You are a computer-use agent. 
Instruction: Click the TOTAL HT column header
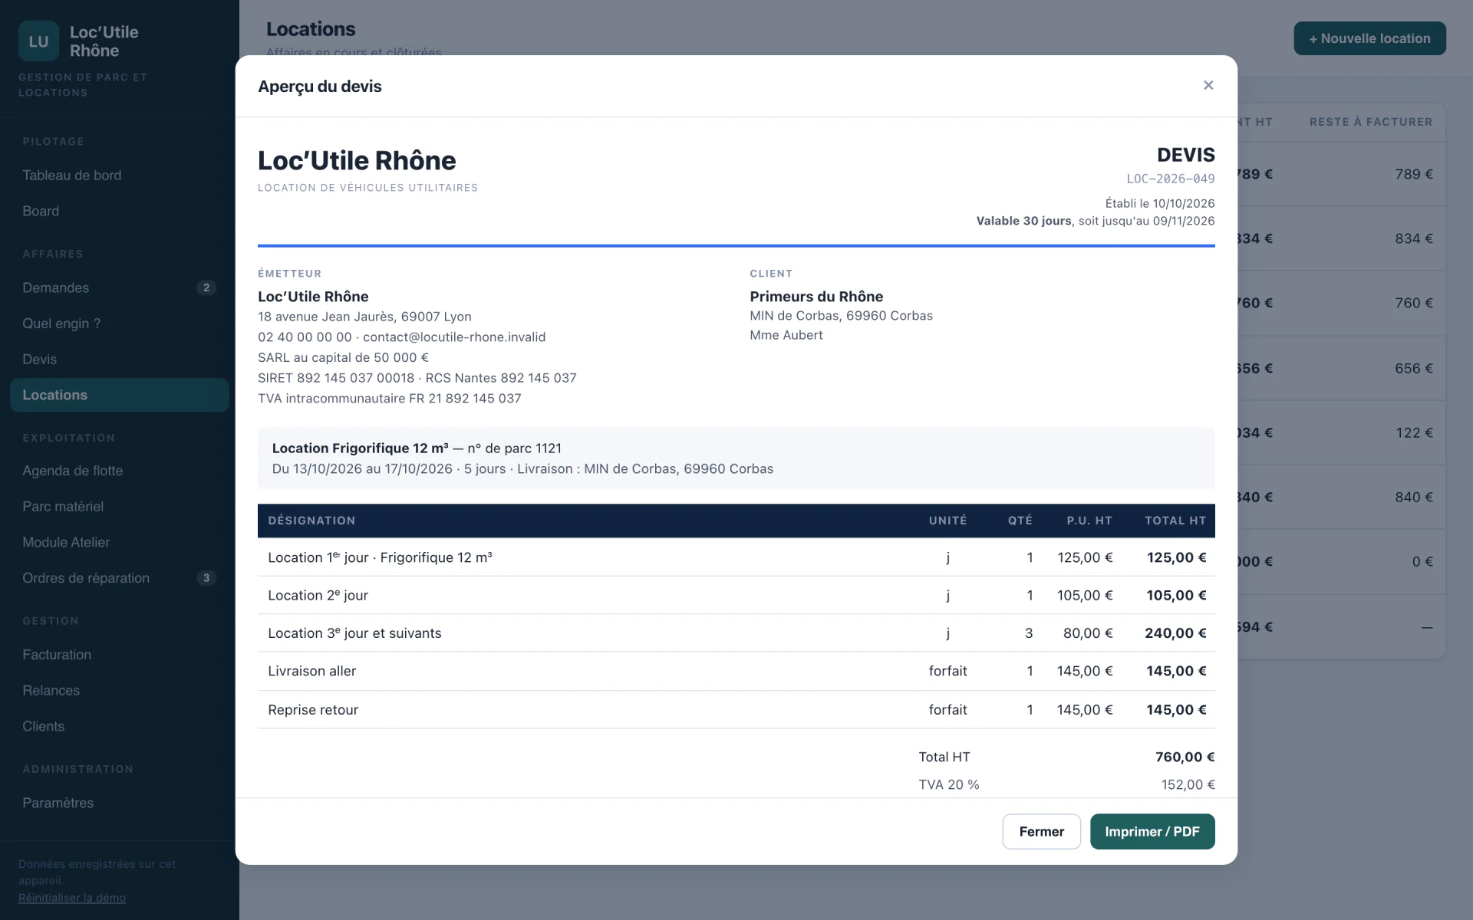pyautogui.click(x=1175, y=521)
